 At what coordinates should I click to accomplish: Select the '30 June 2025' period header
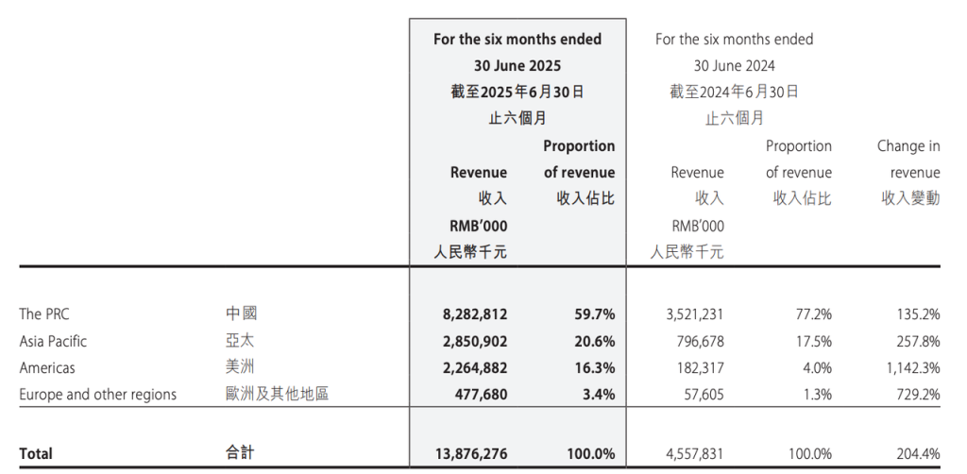517,66
